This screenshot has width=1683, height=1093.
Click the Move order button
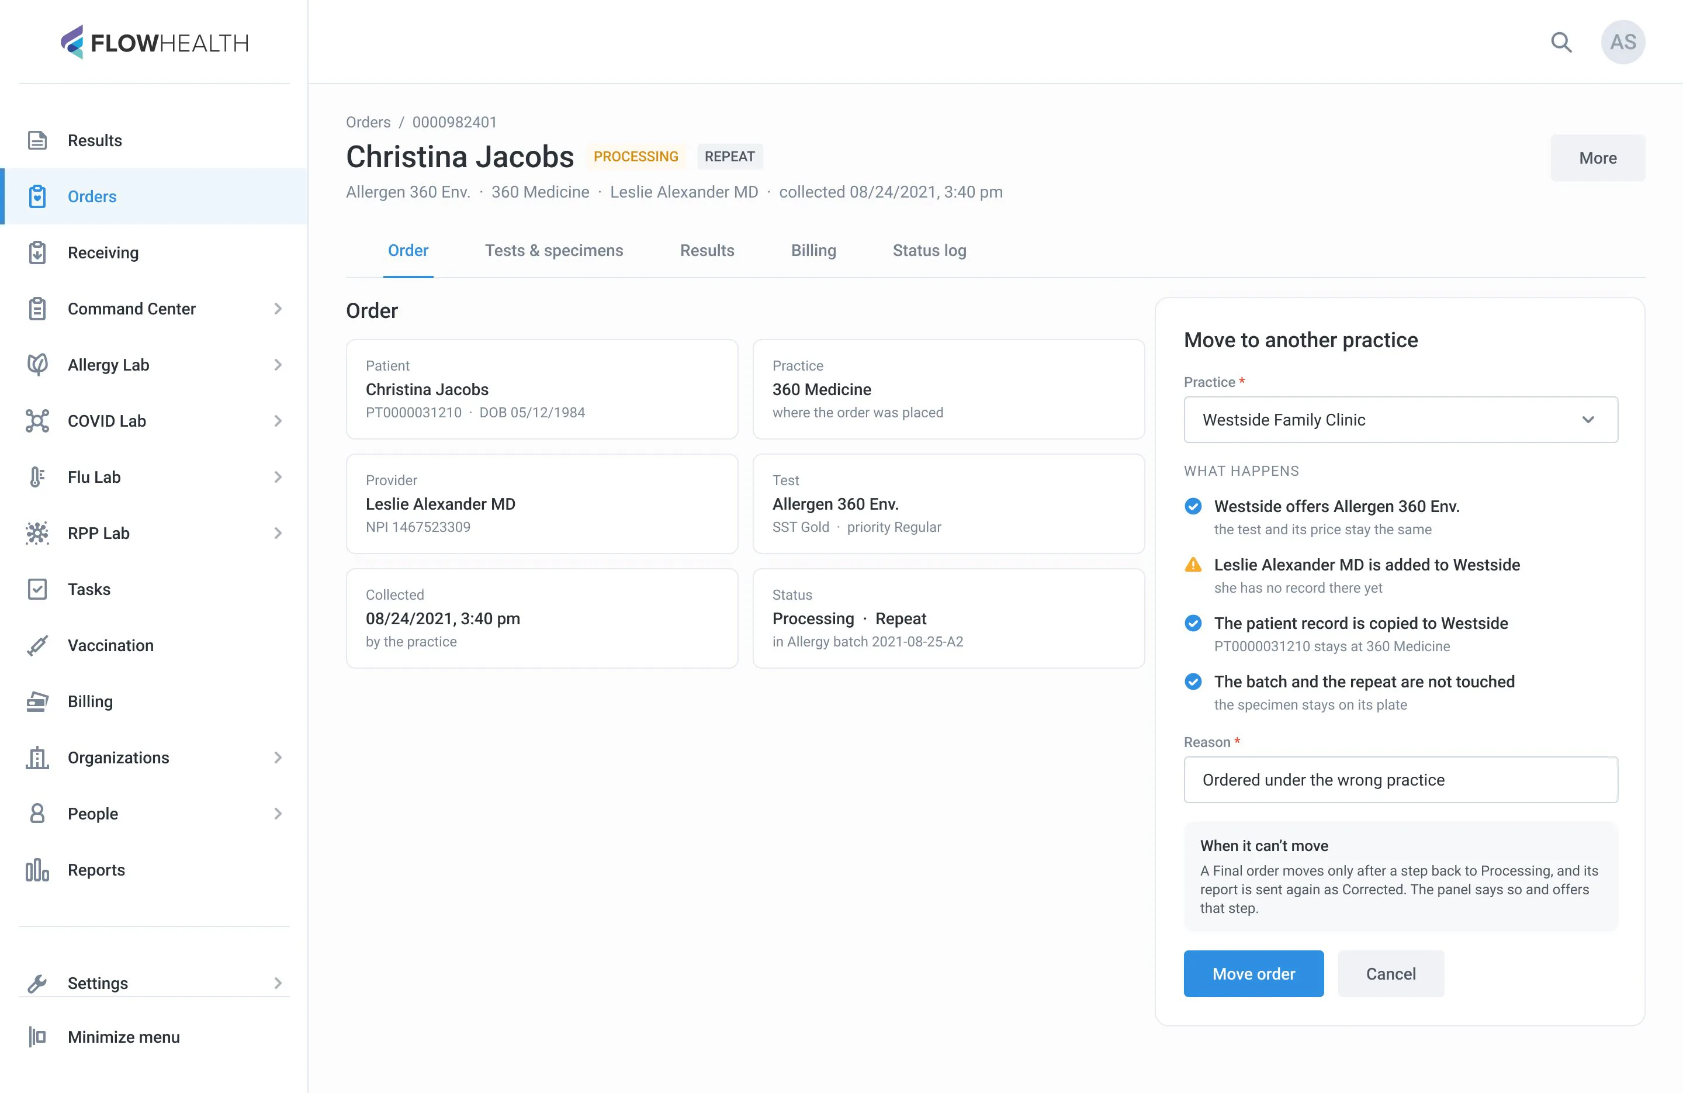1253,973
